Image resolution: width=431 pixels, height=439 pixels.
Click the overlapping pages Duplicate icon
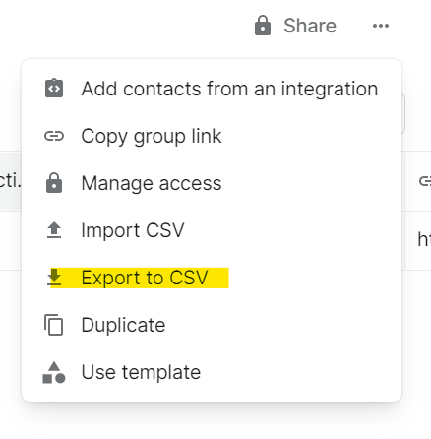(54, 325)
